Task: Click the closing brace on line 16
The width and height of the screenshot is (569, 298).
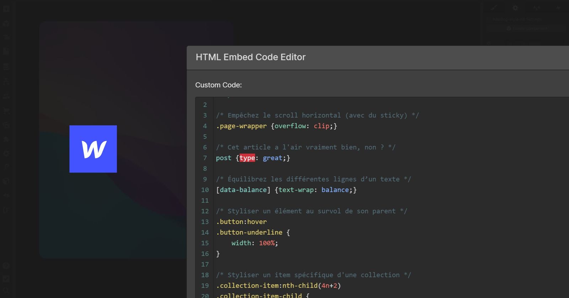Action: click(218, 254)
